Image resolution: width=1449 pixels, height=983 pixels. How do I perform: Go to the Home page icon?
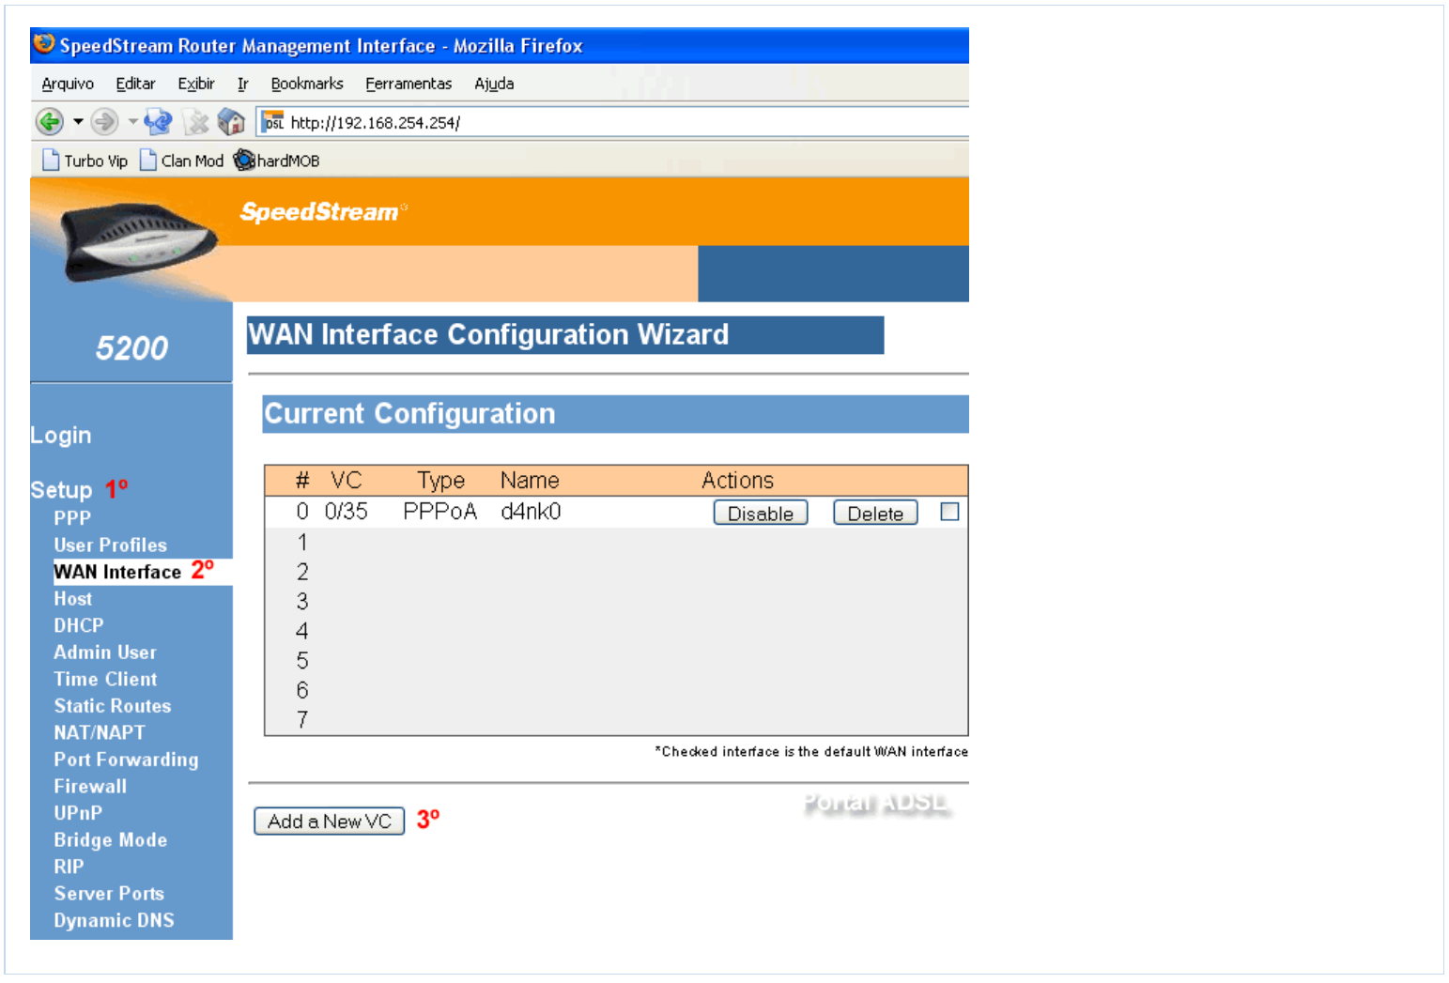(231, 121)
